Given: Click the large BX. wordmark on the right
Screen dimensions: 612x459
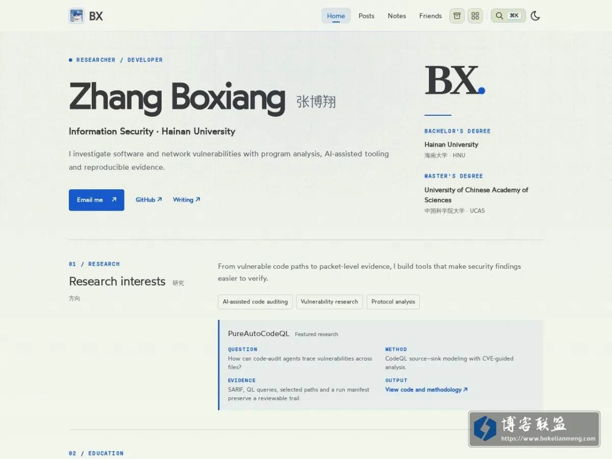Looking at the screenshot, I should click(454, 81).
